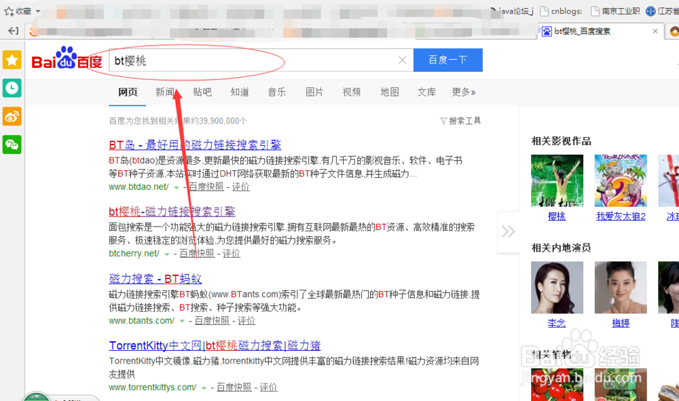
Task: Switch to the 文库 tab
Action: pyautogui.click(x=426, y=92)
